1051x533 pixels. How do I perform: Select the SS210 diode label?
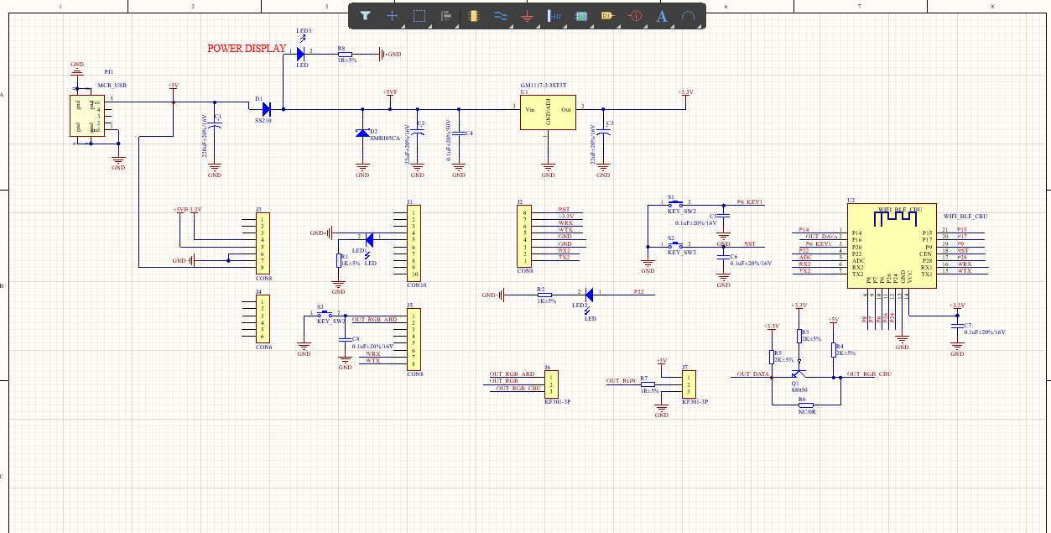(x=263, y=121)
